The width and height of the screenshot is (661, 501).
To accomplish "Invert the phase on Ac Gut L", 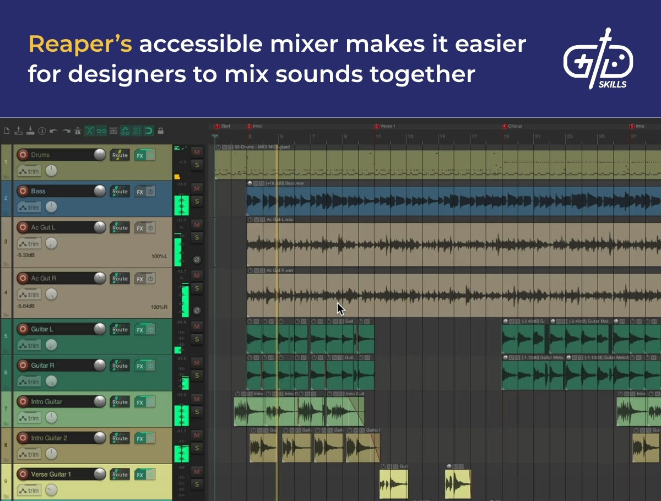I will tap(197, 259).
